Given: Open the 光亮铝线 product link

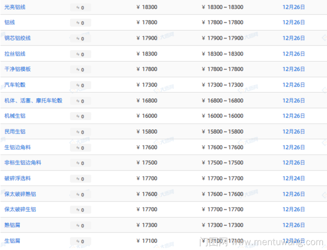Looking at the screenshot, I should coord(15,7).
